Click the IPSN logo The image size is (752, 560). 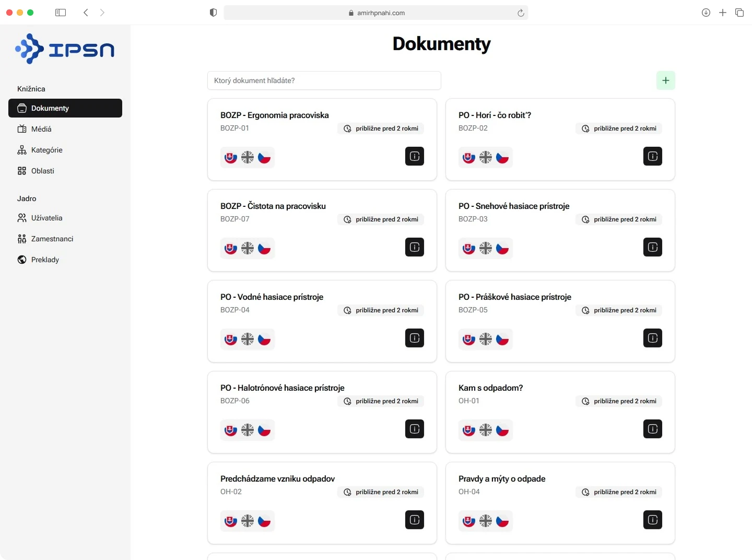tap(64, 48)
